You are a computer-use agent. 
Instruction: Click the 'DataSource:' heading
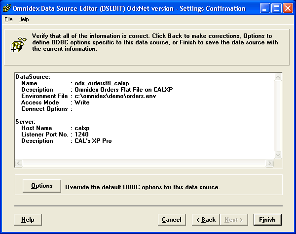pyautogui.click(x=33, y=77)
